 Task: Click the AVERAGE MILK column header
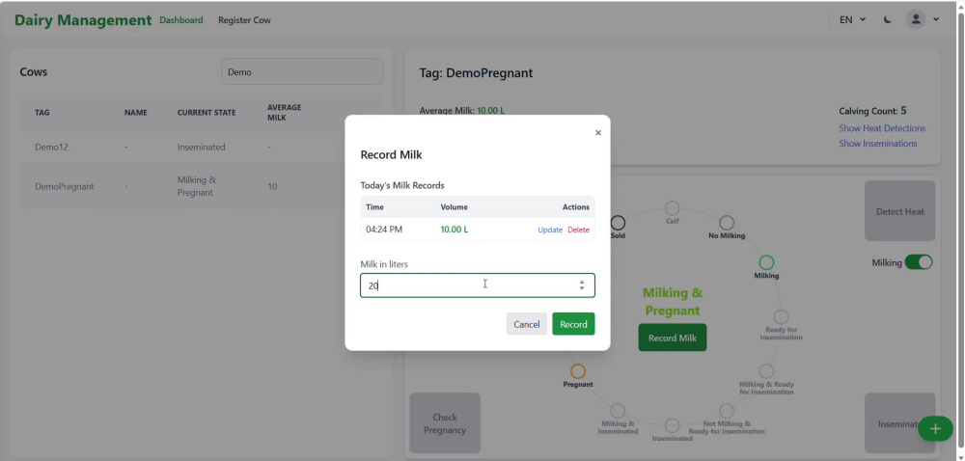[x=285, y=113]
